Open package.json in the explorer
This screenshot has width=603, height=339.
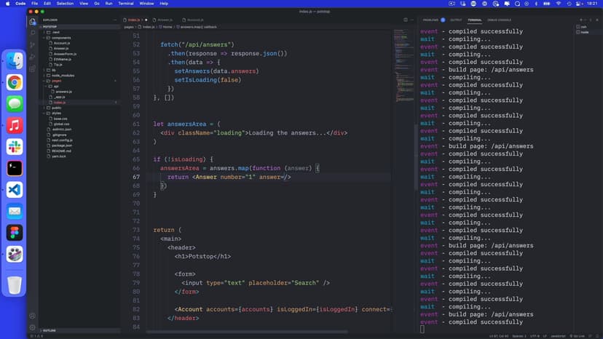coord(63,145)
